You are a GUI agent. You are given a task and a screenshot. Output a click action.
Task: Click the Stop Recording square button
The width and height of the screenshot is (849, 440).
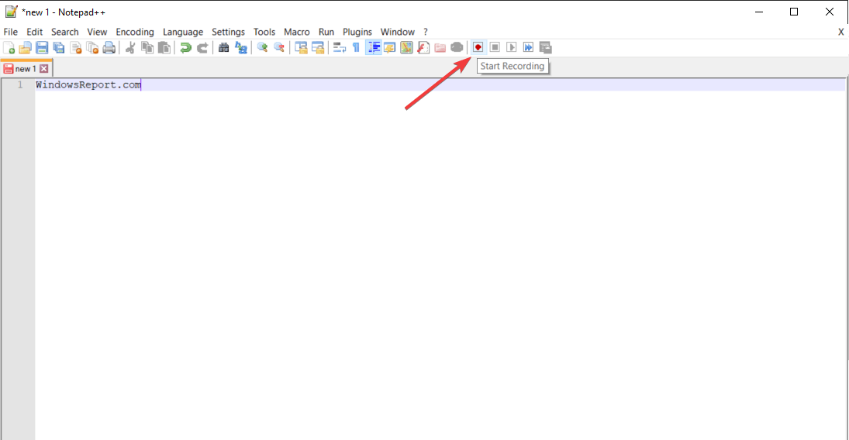(x=495, y=47)
